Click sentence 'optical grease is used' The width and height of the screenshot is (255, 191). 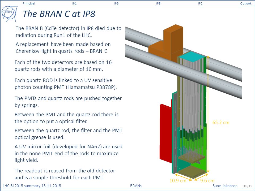click(x=69, y=134)
